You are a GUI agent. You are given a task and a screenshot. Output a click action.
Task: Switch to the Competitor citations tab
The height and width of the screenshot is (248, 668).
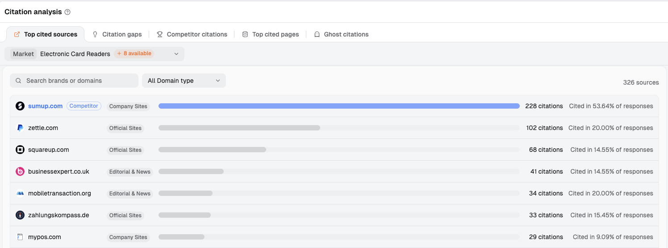point(192,34)
